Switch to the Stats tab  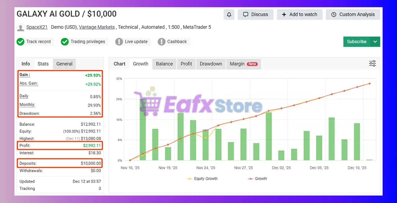point(43,64)
